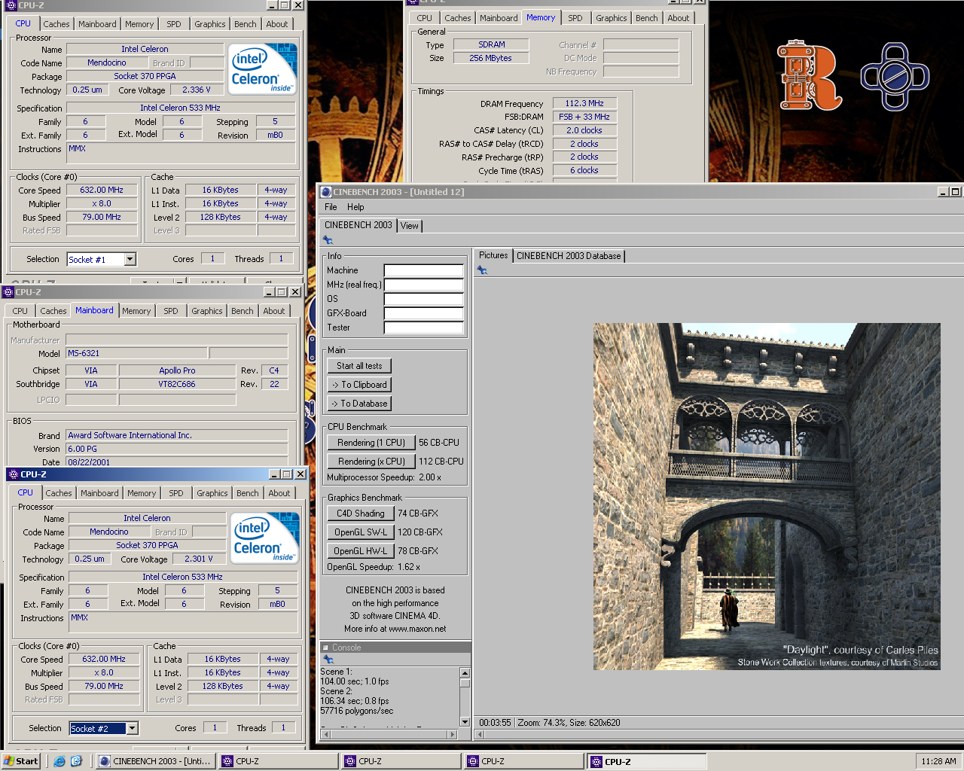This screenshot has height=771, width=964.
Task: Click the OS input field
Action: (x=424, y=299)
